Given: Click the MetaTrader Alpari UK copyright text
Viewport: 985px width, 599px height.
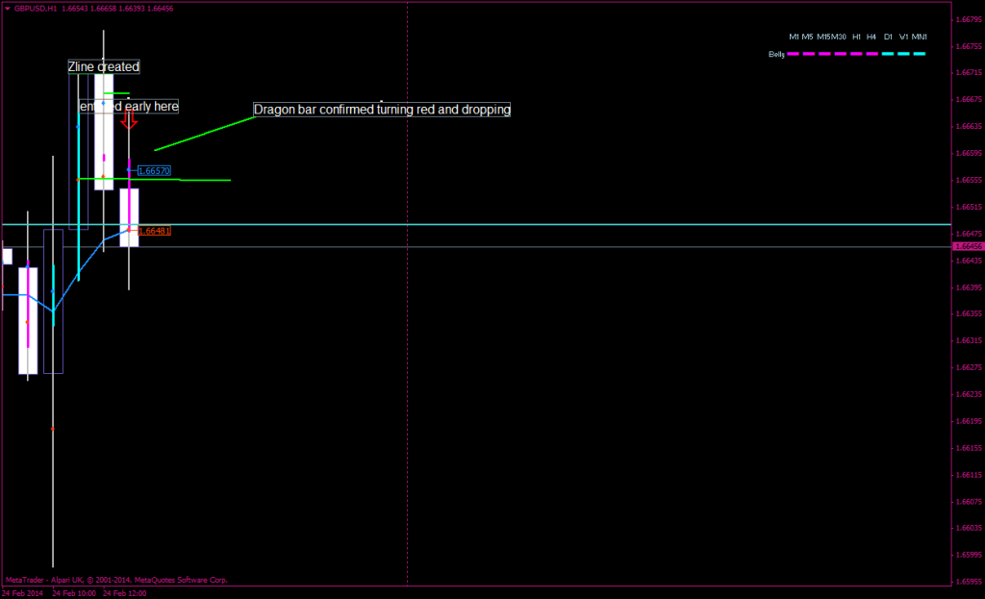Looking at the screenshot, I should pyautogui.click(x=116, y=580).
